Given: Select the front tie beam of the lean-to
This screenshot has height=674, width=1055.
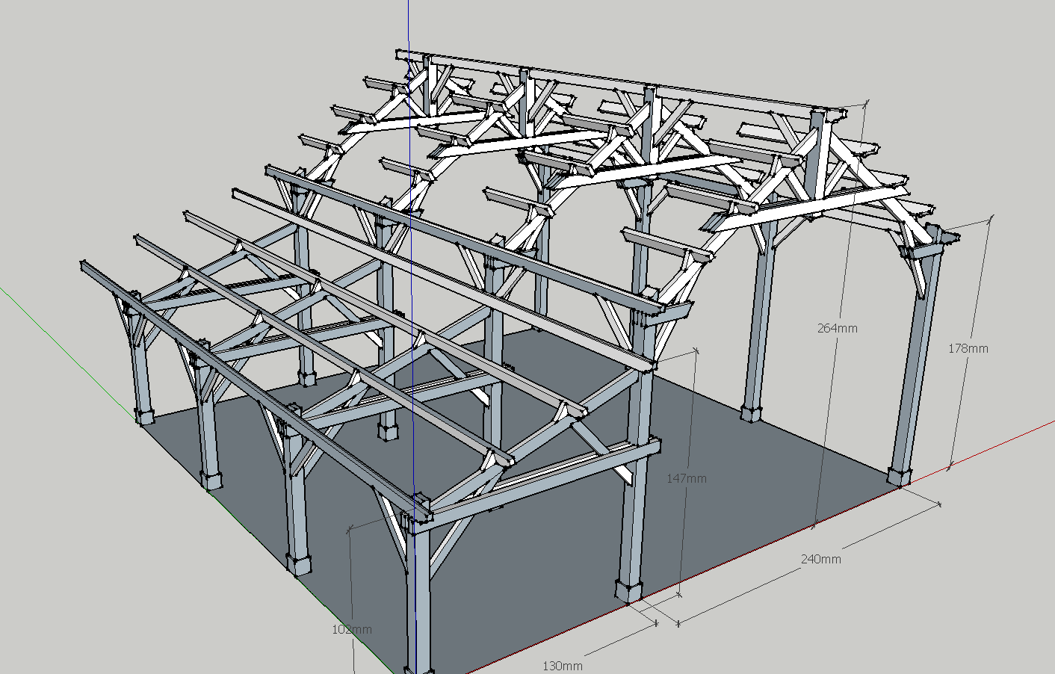Looking at the screenshot, I should [538, 478].
